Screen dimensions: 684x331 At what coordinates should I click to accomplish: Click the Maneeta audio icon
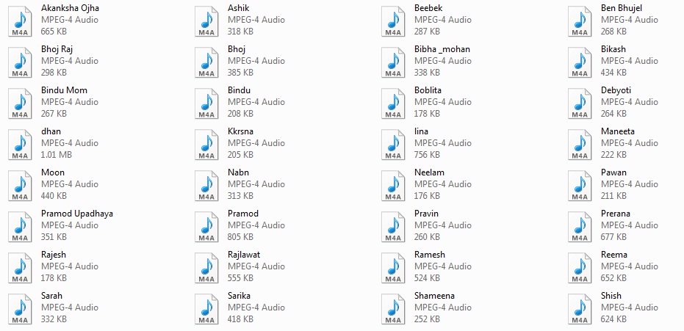pos(580,145)
